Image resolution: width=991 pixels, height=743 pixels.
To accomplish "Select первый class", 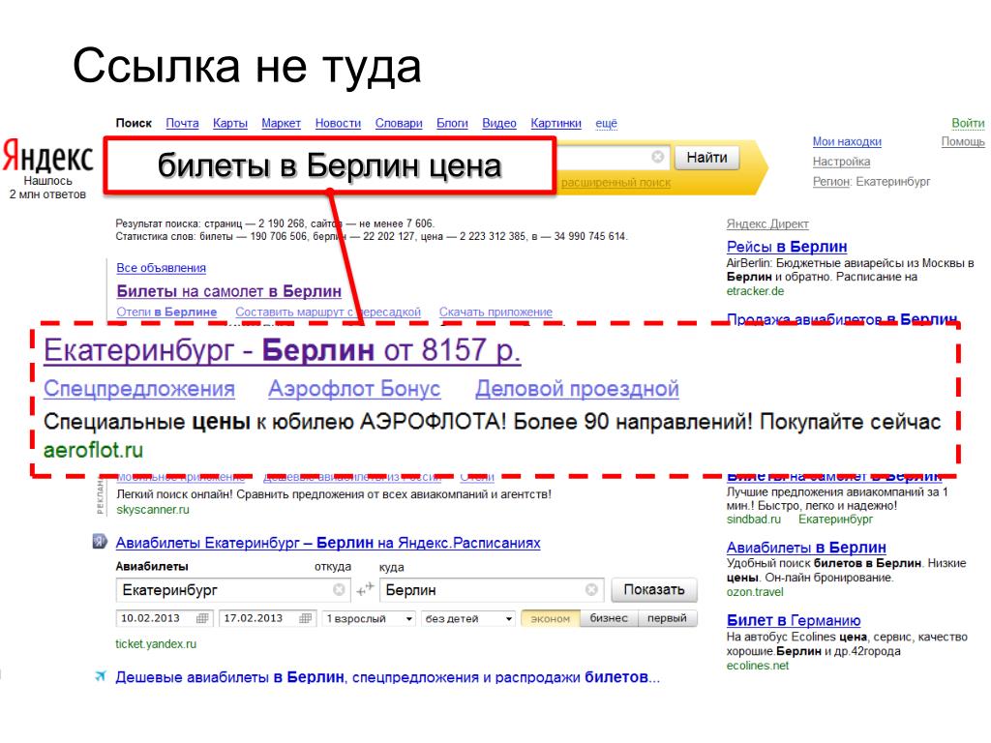I will click(668, 618).
